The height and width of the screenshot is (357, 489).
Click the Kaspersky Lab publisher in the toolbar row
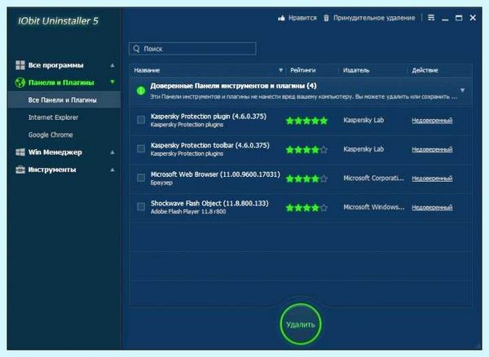(363, 149)
